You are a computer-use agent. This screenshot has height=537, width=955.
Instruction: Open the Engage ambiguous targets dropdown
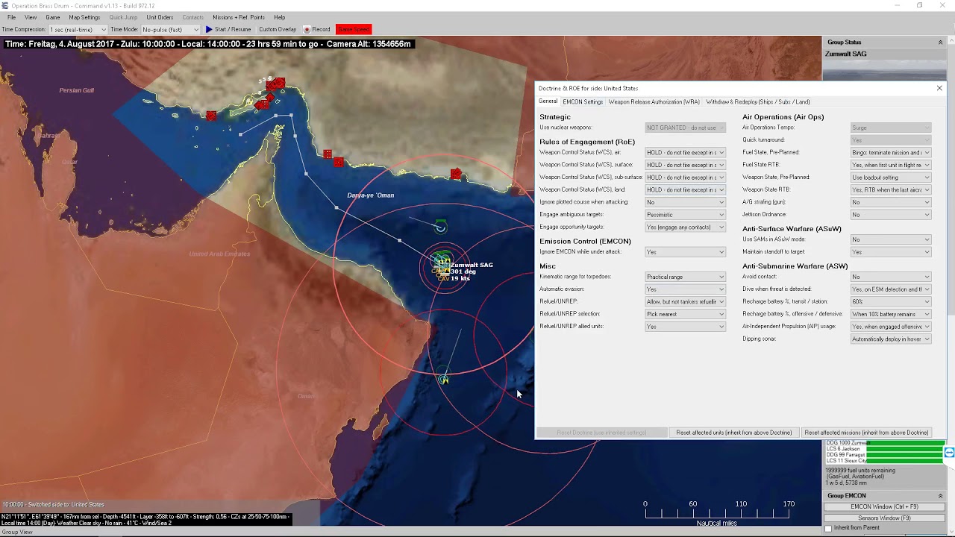pos(685,215)
